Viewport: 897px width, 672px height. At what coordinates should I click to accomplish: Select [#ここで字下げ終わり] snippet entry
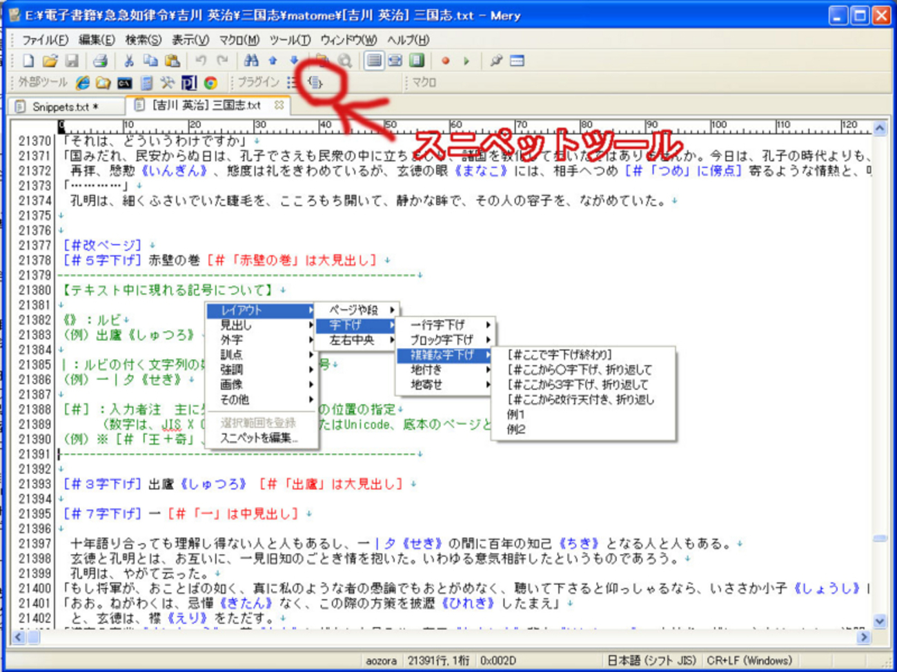(x=560, y=355)
